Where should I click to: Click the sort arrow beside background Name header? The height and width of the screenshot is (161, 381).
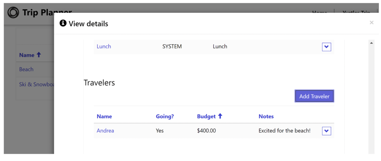pyautogui.click(x=38, y=55)
